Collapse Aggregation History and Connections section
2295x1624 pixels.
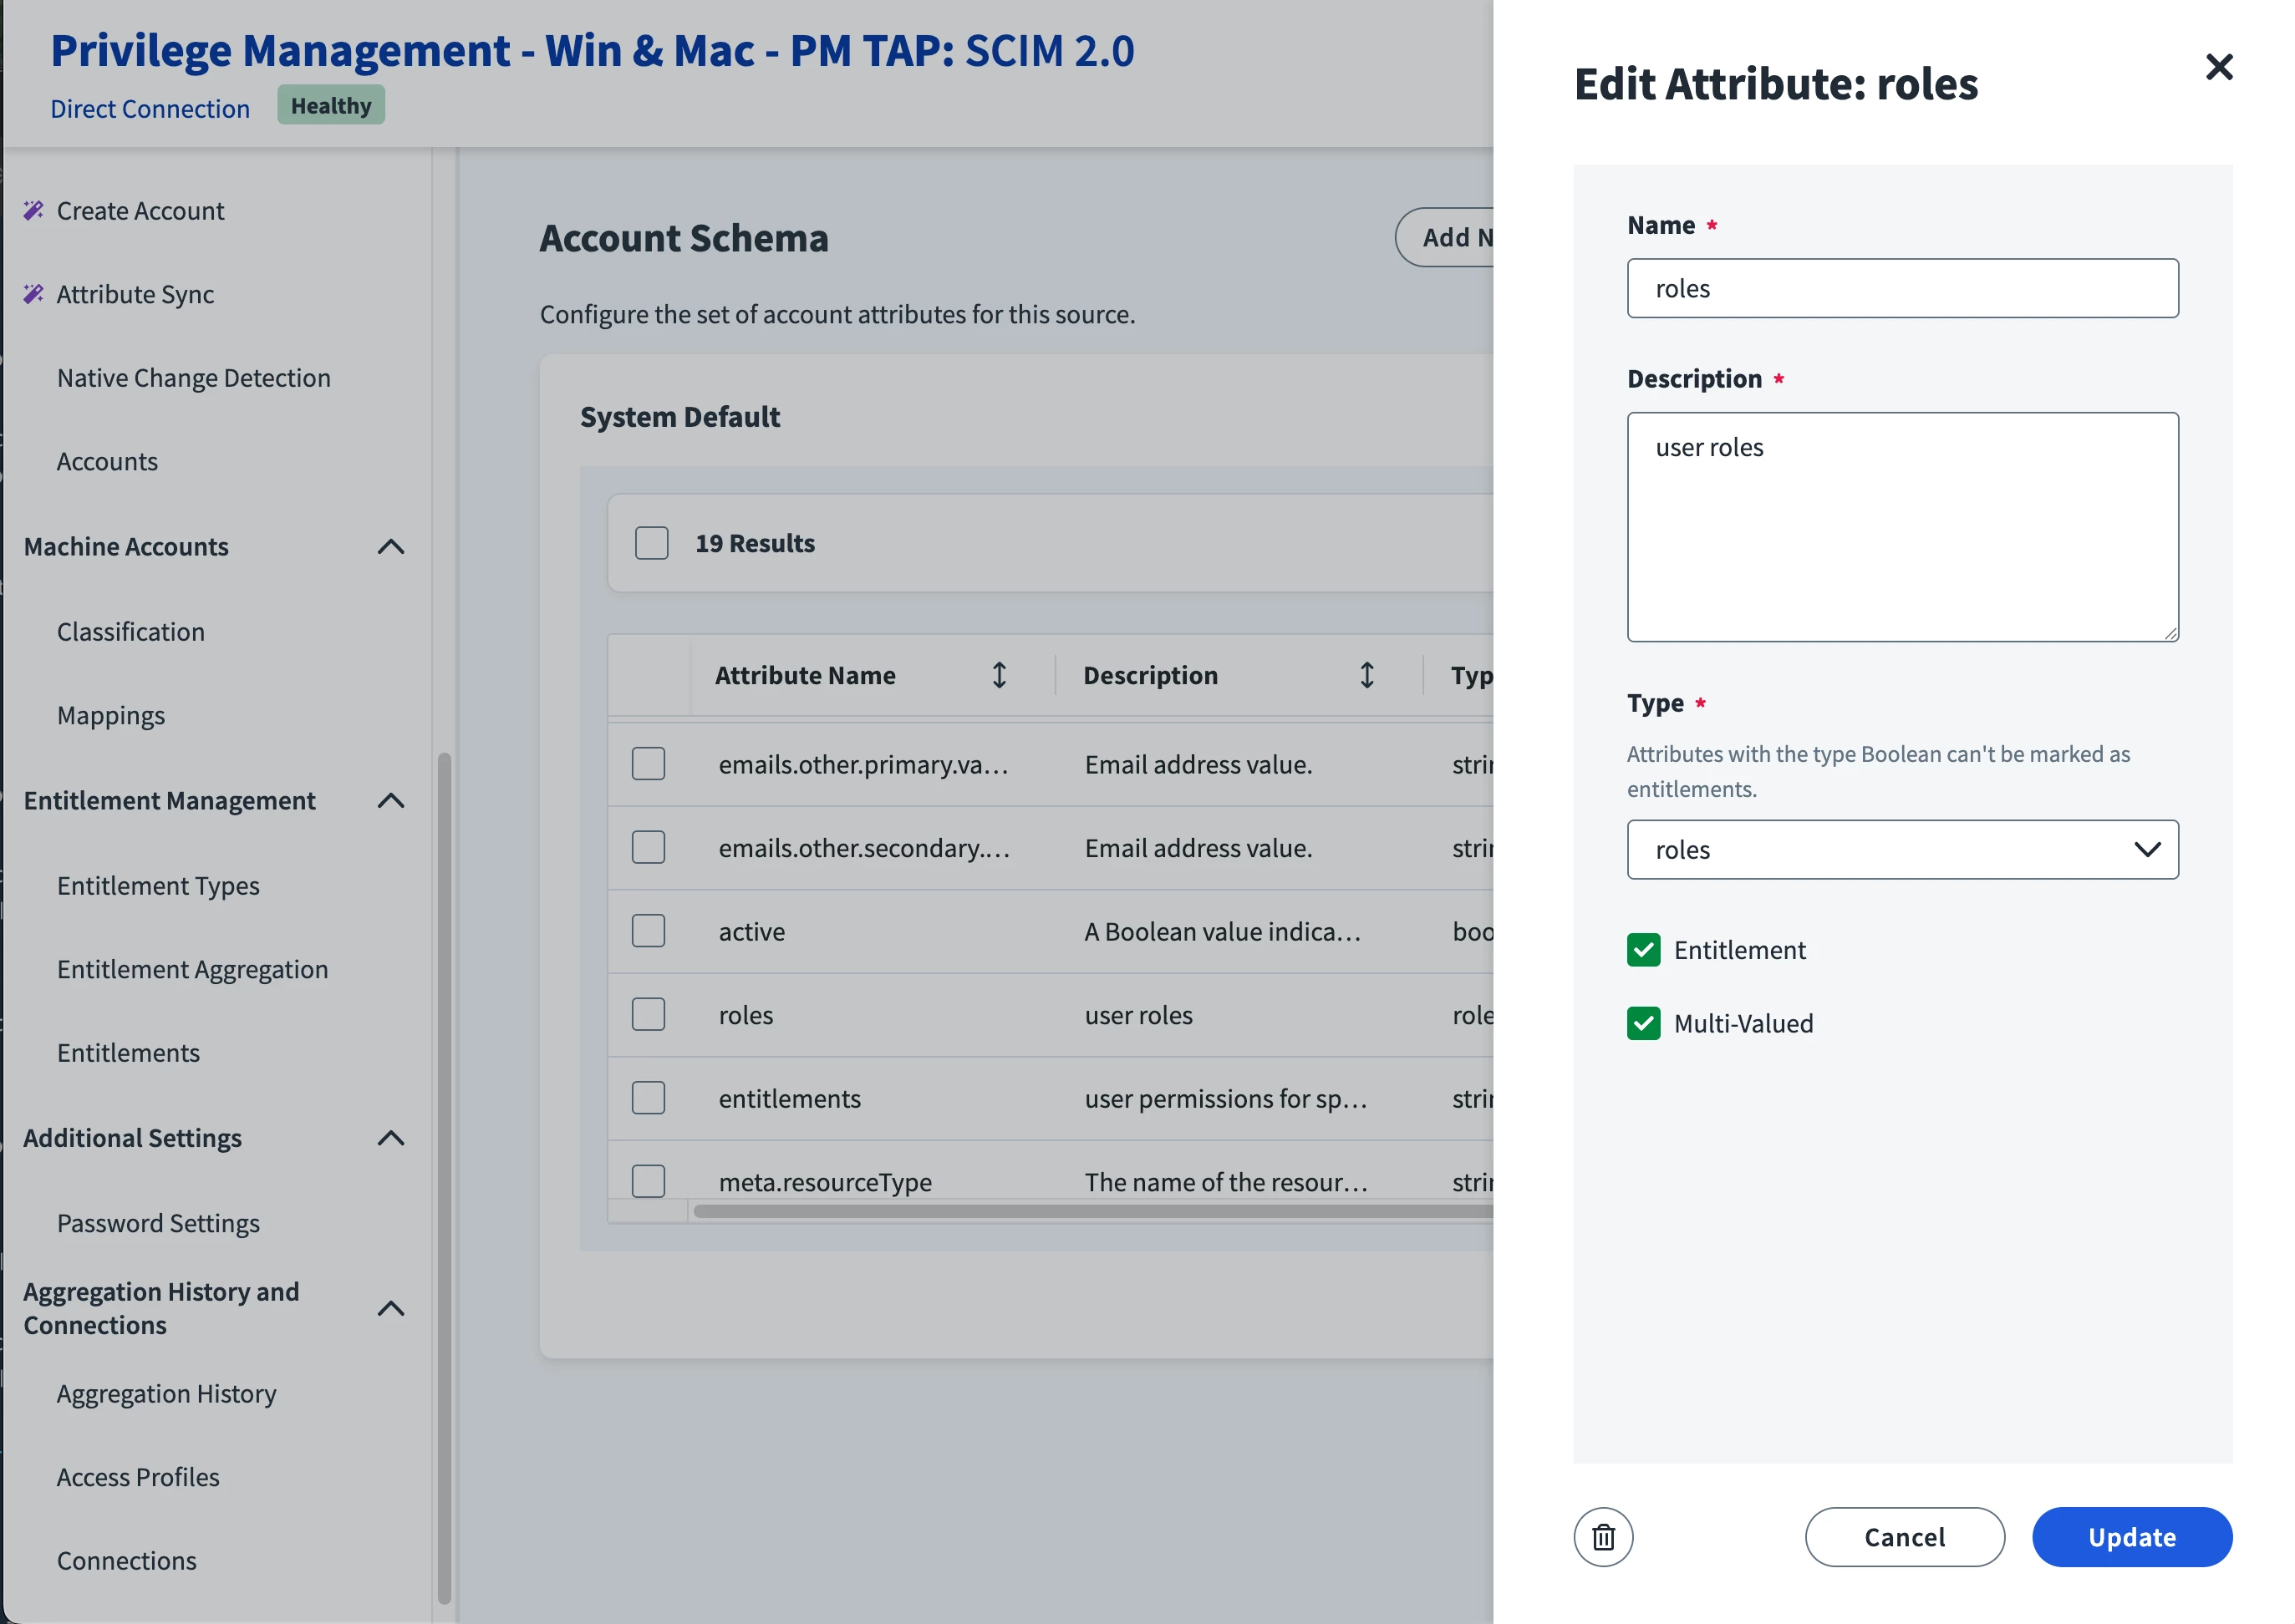tap(391, 1308)
